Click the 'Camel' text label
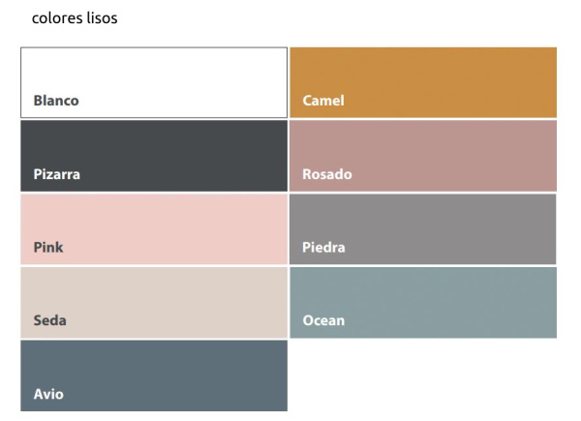 click(323, 101)
